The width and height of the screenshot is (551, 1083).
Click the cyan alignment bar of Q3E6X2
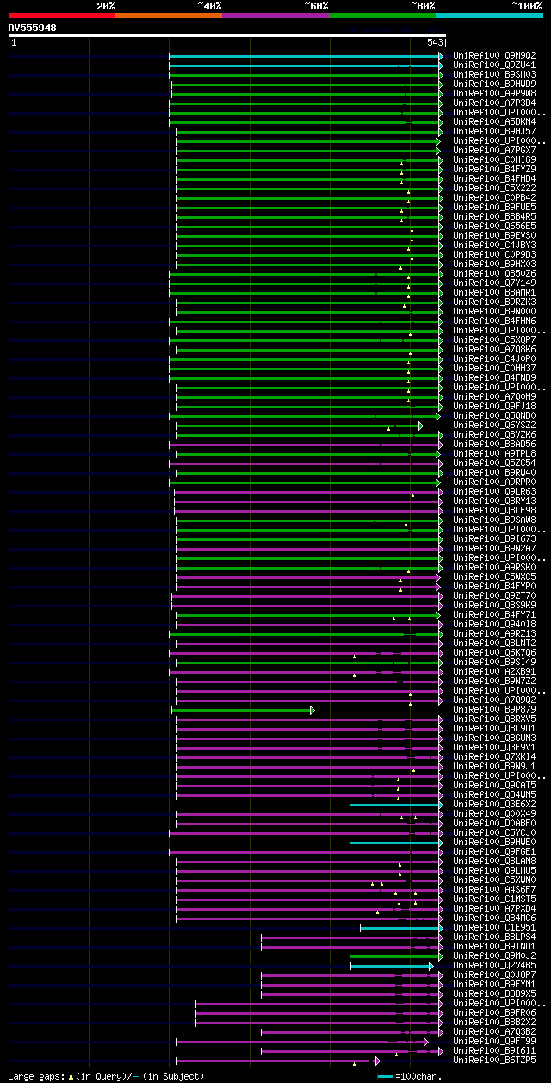[396, 805]
